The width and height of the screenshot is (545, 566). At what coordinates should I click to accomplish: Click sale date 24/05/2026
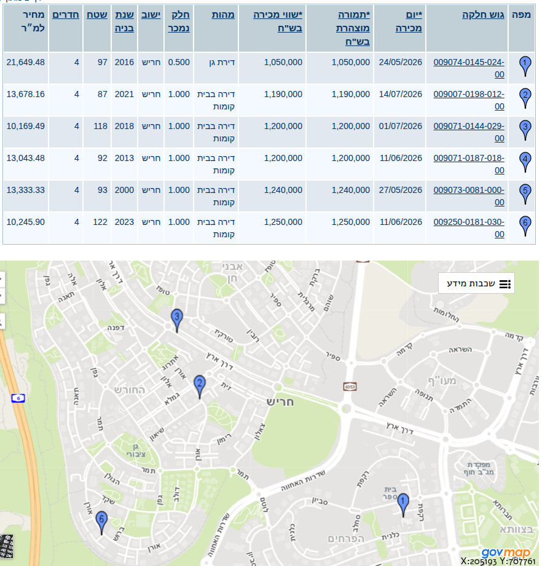(400, 62)
